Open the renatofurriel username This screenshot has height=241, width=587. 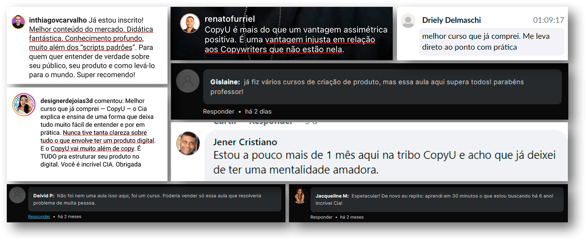click(x=230, y=19)
